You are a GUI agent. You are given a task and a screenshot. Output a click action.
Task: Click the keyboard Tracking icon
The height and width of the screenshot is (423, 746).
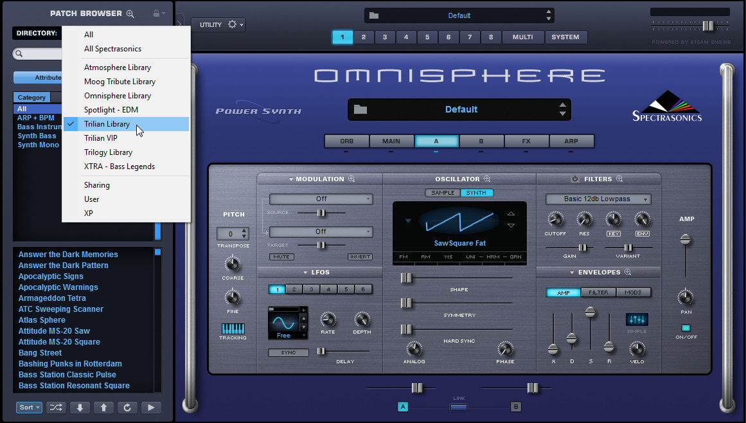pos(233,328)
